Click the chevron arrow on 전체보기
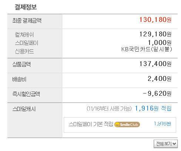This screenshot has width=181, height=151. [174, 144]
